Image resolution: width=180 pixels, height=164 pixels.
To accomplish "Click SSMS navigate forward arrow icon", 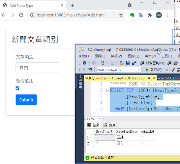I will pyautogui.click(x=94, y=63).
